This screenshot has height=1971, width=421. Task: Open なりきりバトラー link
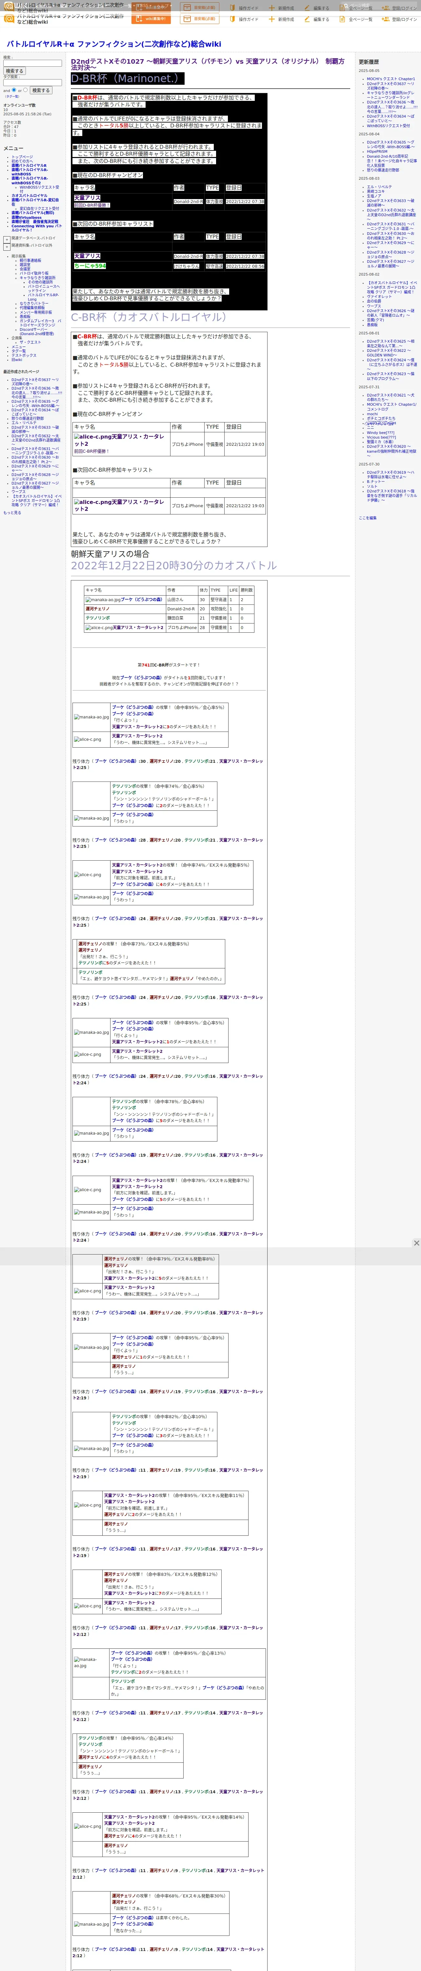pyautogui.click(x=34, y=304)
